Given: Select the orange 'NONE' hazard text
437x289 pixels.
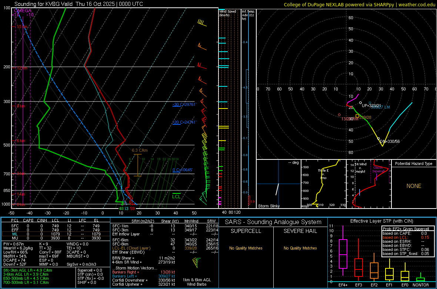Looking at the screenshot, I should click(414, 186).
